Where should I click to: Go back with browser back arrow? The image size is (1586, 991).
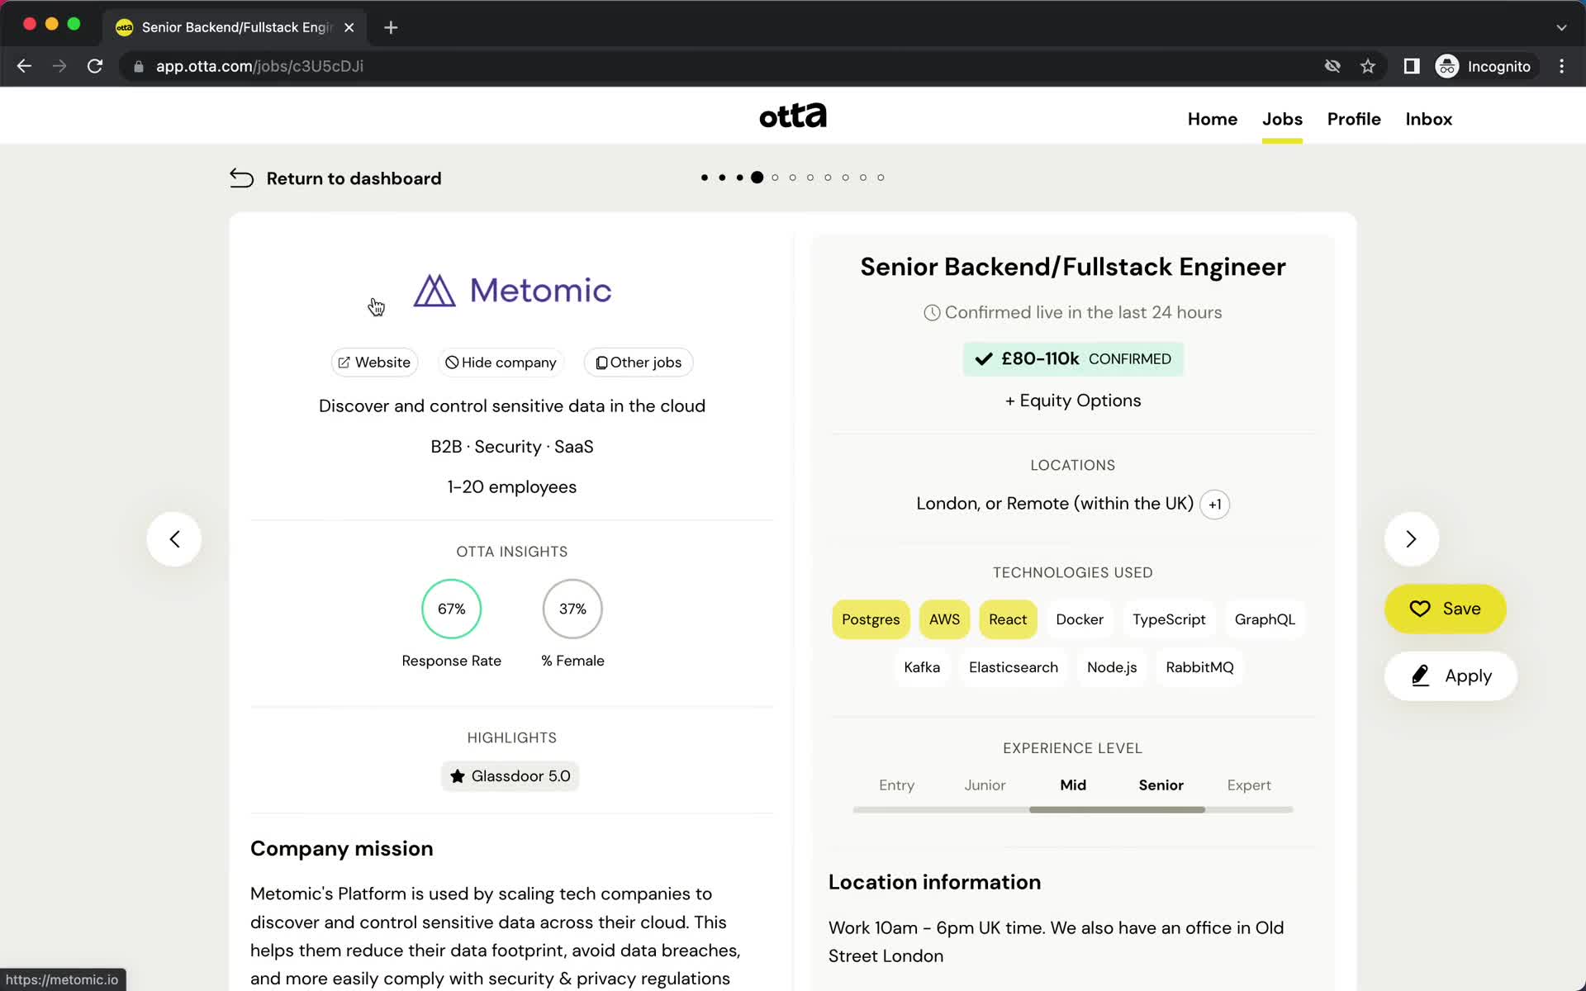pyautogui.click(x=24, y=66)
